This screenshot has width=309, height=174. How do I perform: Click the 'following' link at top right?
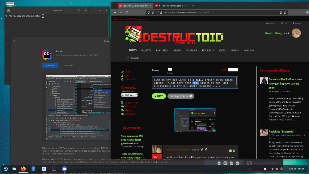click(x=271, y=23)
